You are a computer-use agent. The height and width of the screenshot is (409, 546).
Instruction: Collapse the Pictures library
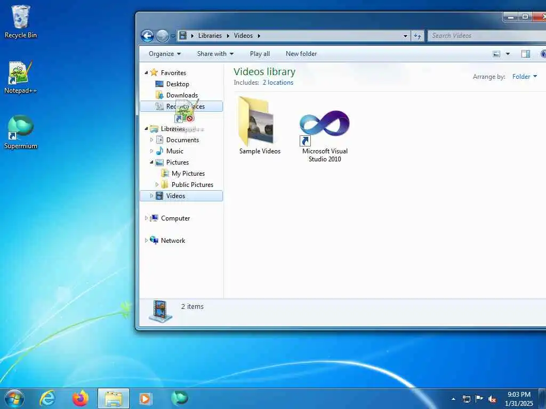[x=151, y=162]
